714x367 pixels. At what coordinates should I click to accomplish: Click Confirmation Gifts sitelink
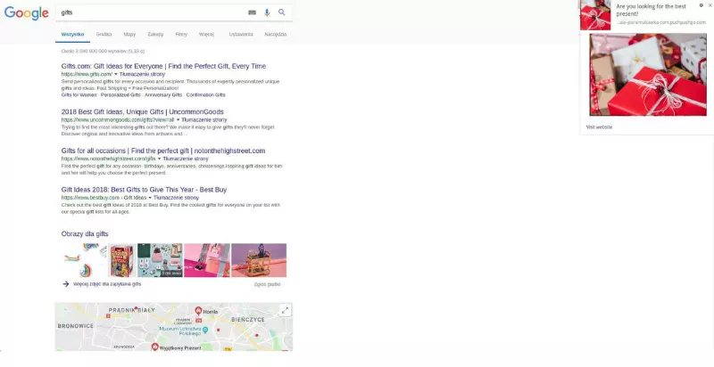click(x=206, y=95)
